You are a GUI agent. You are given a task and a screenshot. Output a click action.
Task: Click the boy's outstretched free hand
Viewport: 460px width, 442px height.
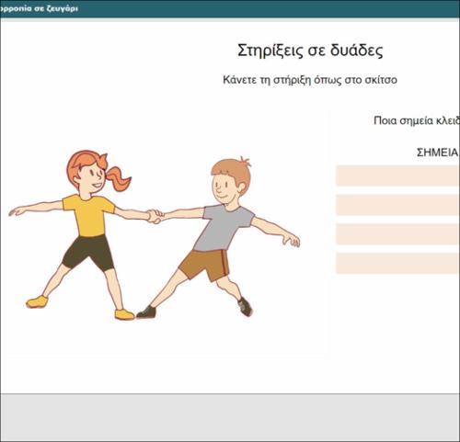point(292,241)
